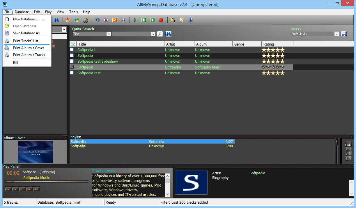Choose Save Database As from File menu
Screen dimensions: 356x208
click(27, 33)
